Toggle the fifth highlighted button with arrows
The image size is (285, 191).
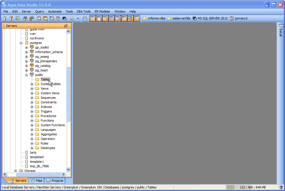(x=118, y=18)
